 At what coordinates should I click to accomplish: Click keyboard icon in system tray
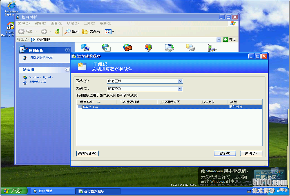coord(249,191)
